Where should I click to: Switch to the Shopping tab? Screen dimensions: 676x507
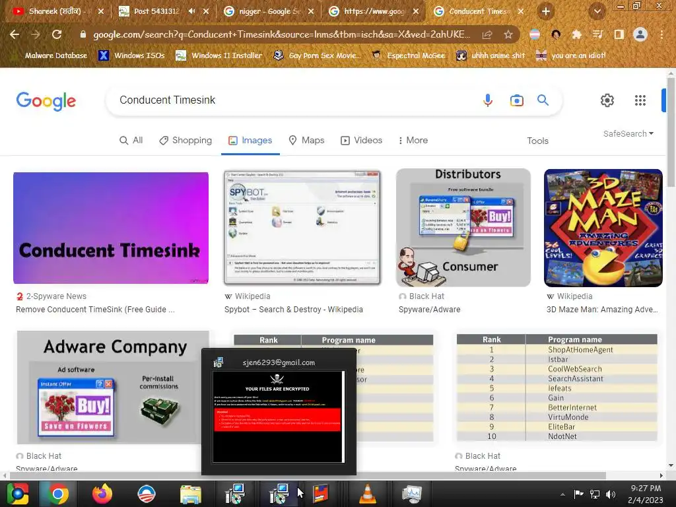click(x=186, y=141)
